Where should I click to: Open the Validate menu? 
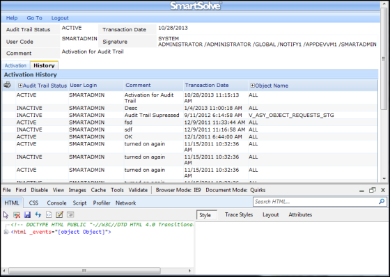[138, 190]
